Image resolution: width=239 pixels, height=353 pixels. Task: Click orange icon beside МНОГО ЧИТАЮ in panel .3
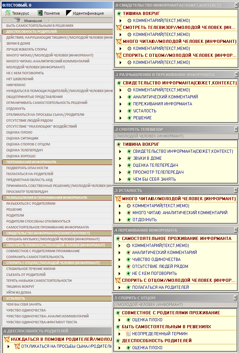click(x=118, y=199)
